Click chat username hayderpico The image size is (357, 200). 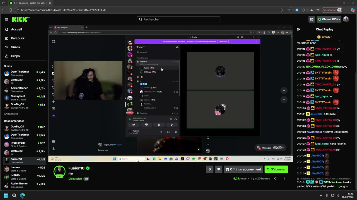314,132
